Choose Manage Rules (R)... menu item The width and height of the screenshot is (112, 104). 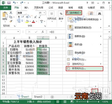(85, 69)
